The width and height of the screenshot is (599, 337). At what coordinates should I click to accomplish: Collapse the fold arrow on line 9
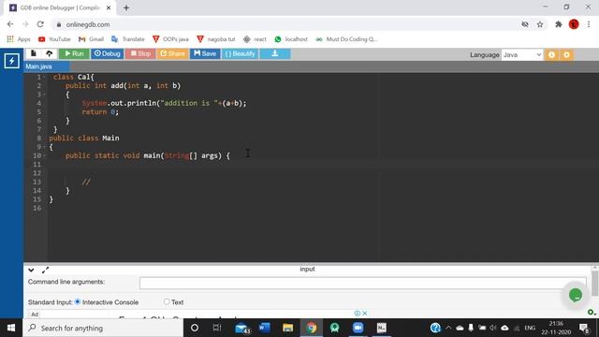(x=44, y=147)
